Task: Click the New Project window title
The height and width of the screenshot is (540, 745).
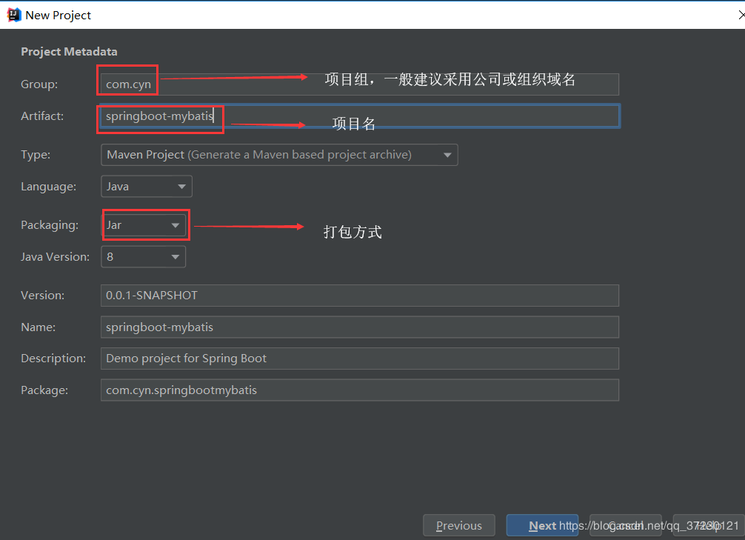Action: pos(58,16)
